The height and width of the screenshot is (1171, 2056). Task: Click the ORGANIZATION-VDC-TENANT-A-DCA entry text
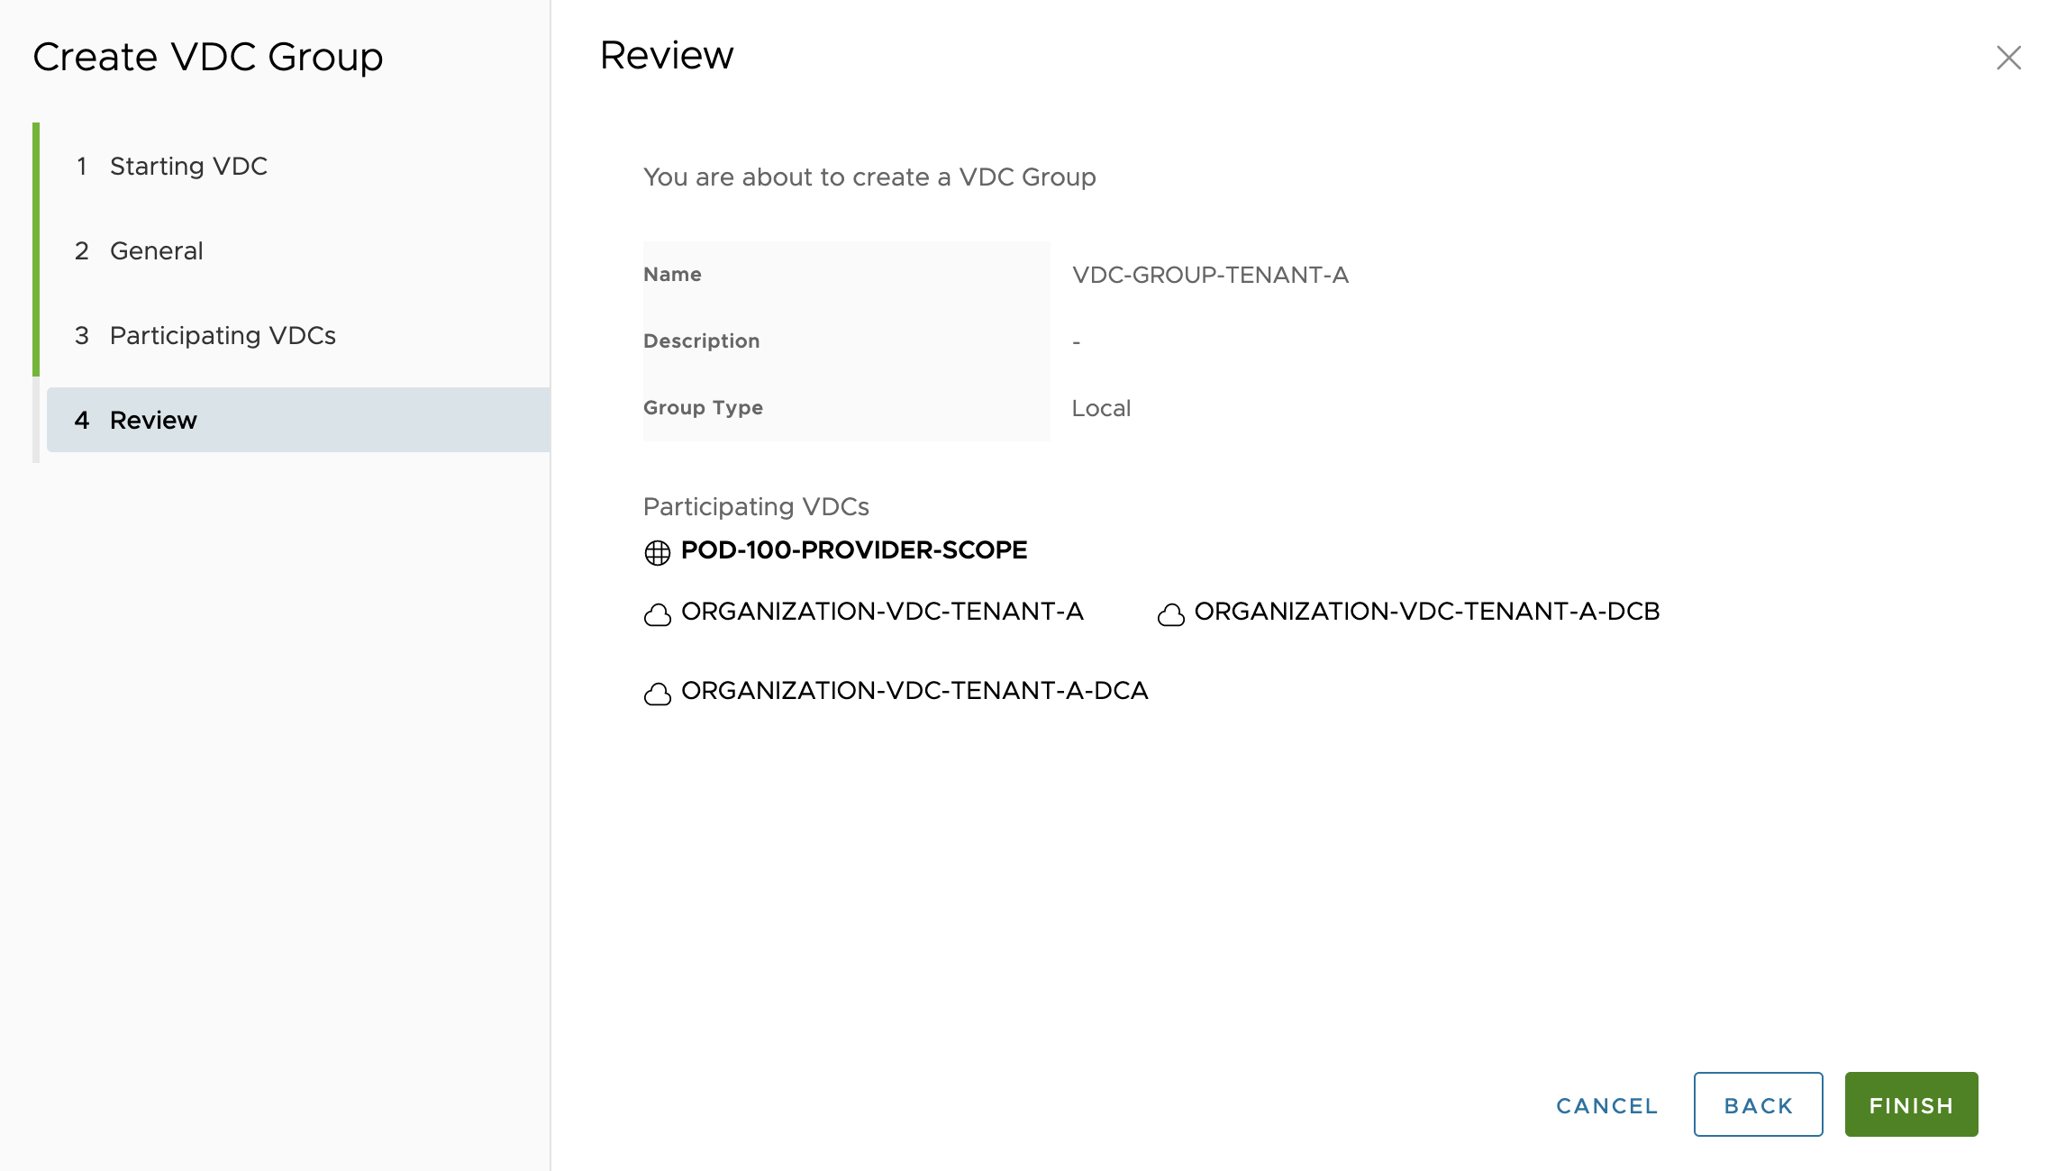pos(914,691)
